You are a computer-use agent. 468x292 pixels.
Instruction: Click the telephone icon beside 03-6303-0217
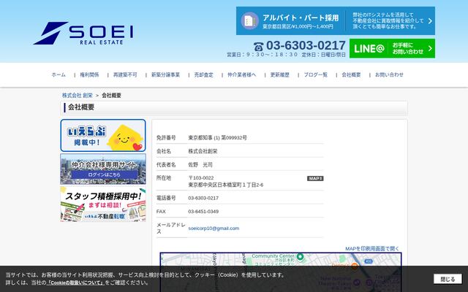258,47
